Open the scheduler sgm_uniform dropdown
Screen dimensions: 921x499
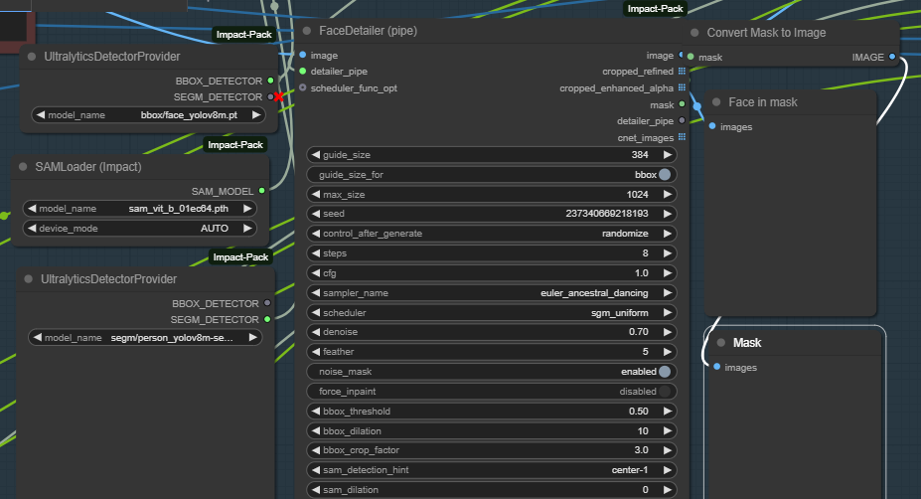pyautogui.click(x=492, y=313)
